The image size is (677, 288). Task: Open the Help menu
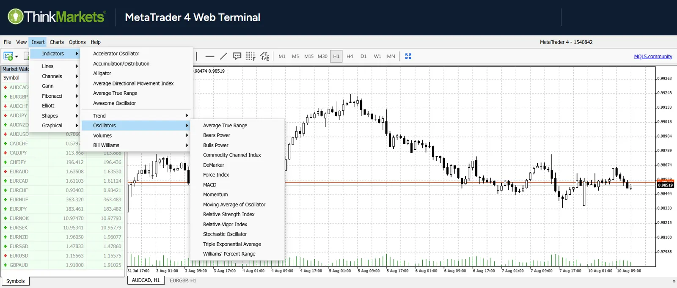click(96, 42)
